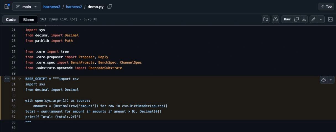Select line number 21

tap(14, 30)
